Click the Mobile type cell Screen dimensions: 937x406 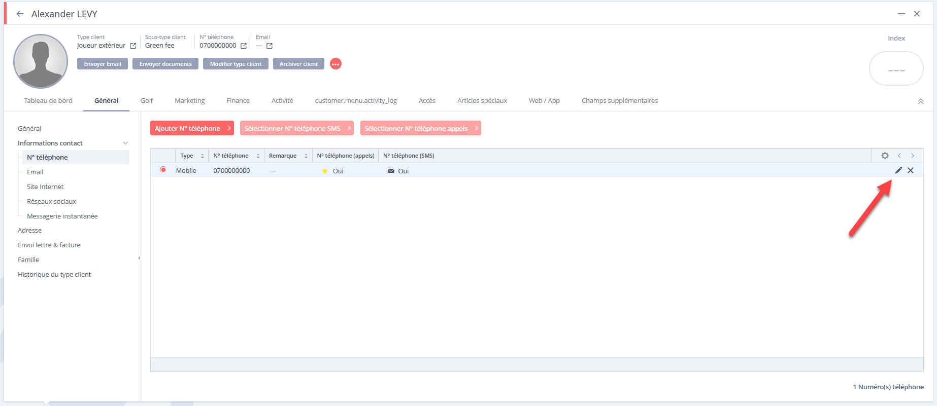[186, 170]
